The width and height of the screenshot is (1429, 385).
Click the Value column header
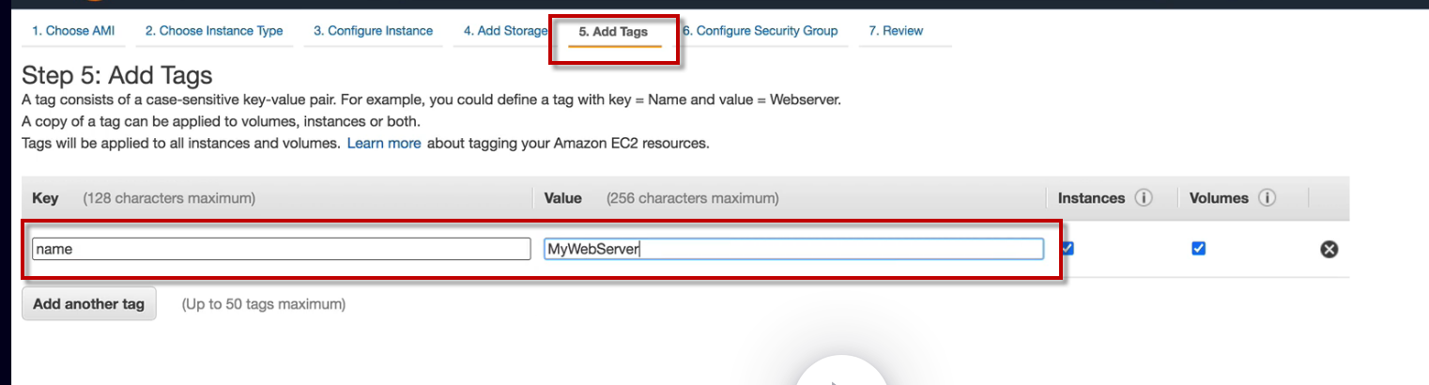tap(563, 198)
